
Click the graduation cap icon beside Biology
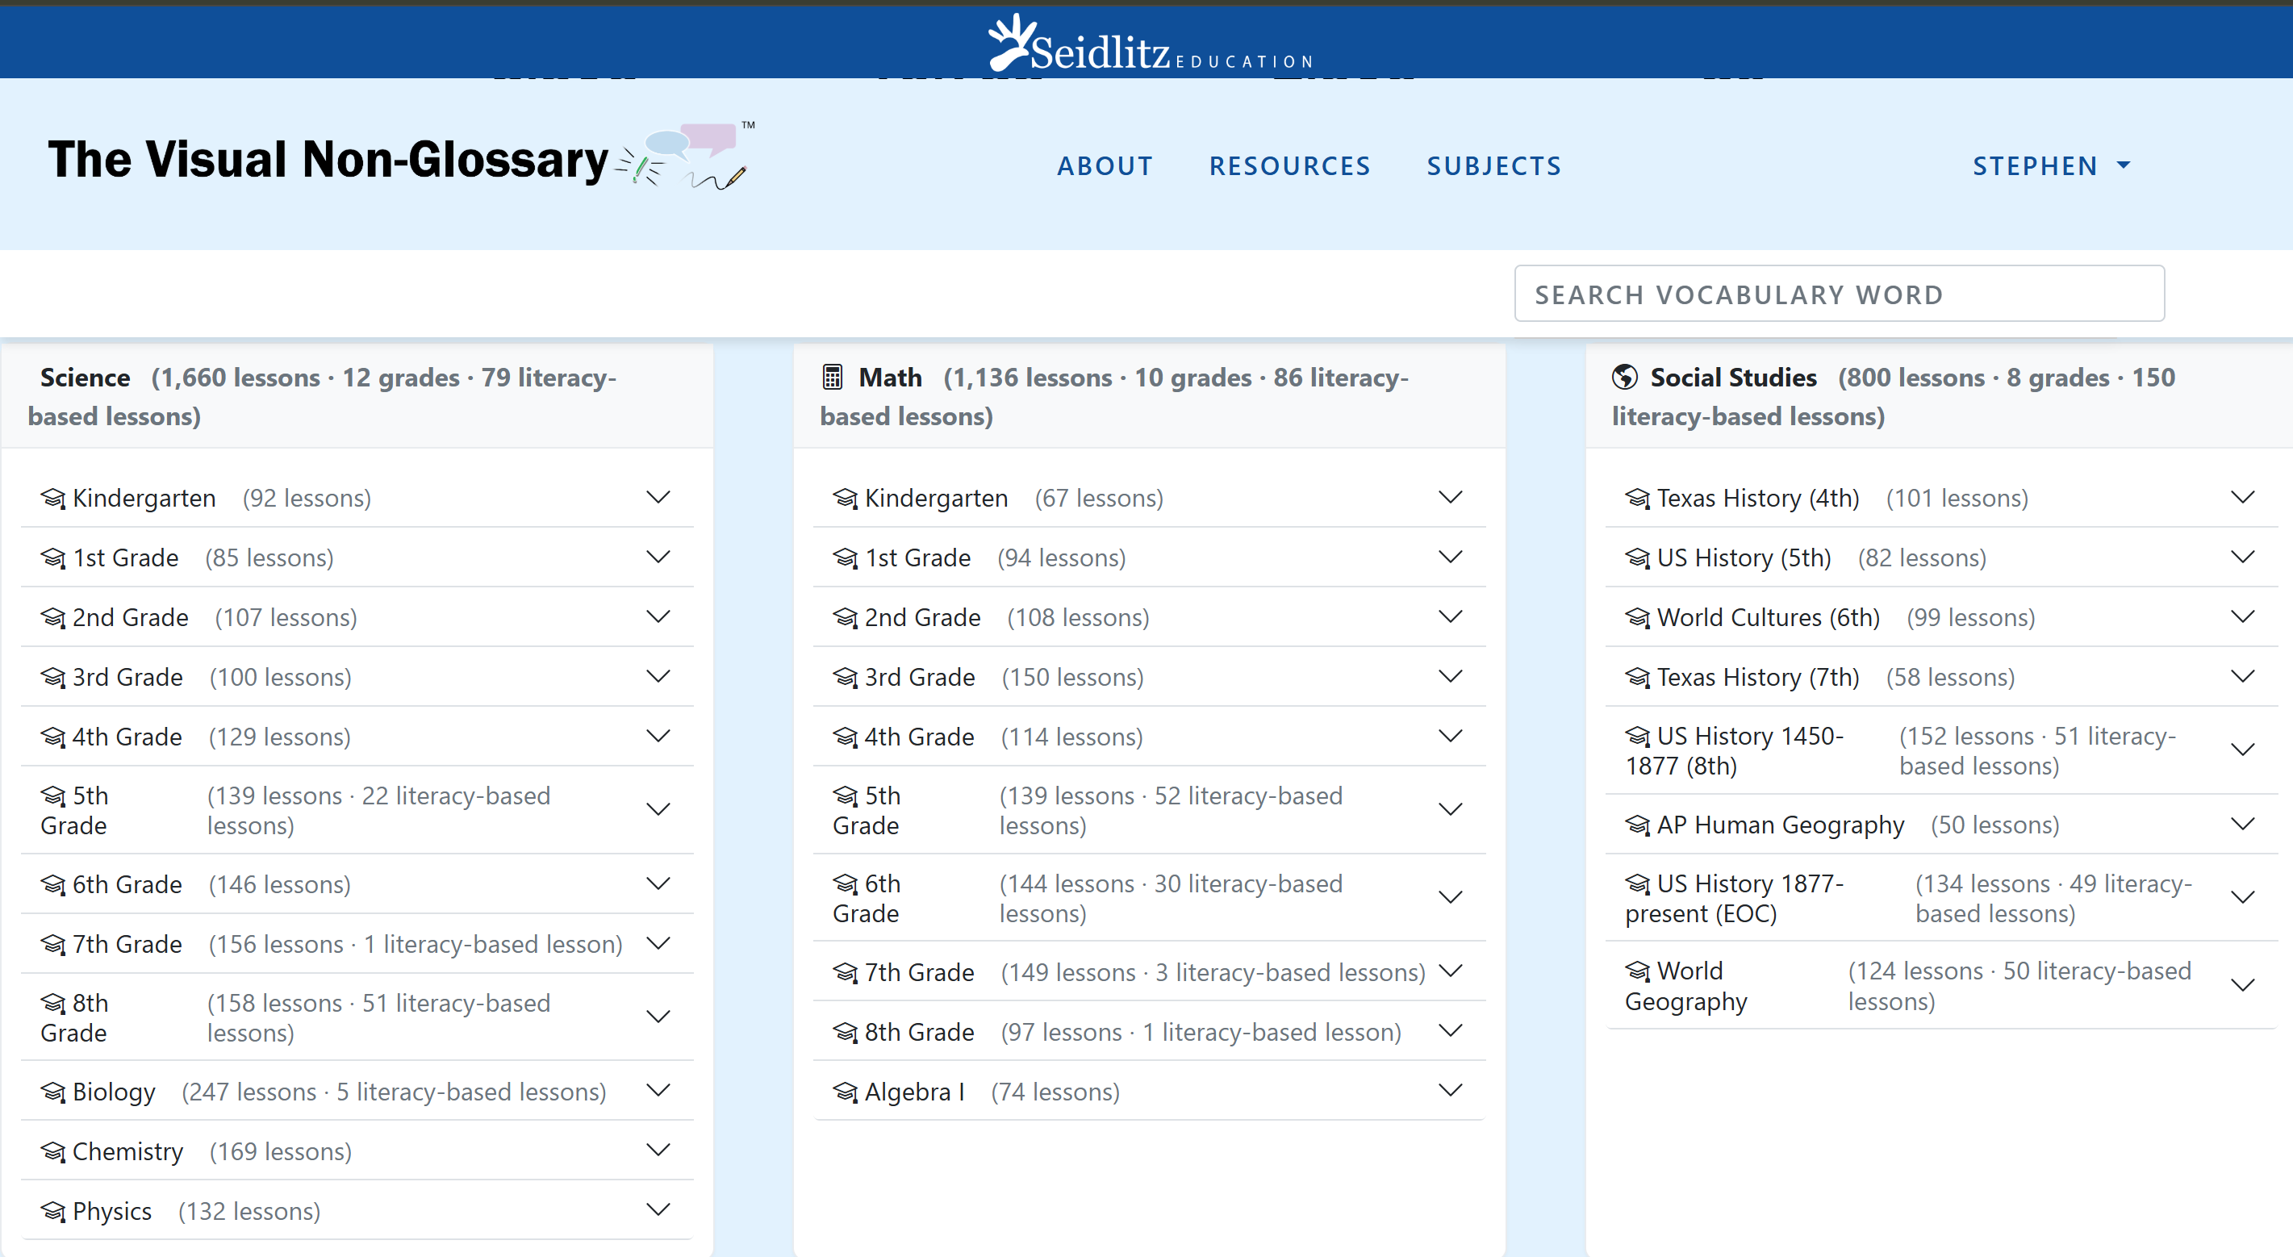[x=53, y=1092]
